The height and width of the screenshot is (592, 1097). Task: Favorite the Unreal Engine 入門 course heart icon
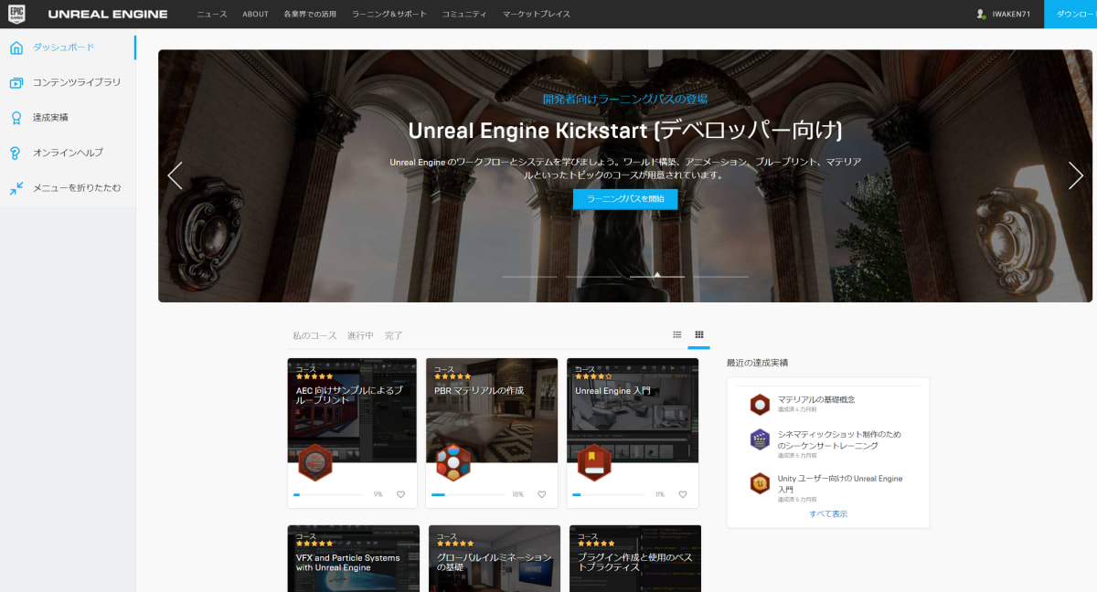point(682,494)
